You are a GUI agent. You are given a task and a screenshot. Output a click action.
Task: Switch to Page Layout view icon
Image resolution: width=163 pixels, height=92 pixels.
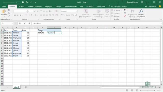pyautogui.click(x=132, y=90)
